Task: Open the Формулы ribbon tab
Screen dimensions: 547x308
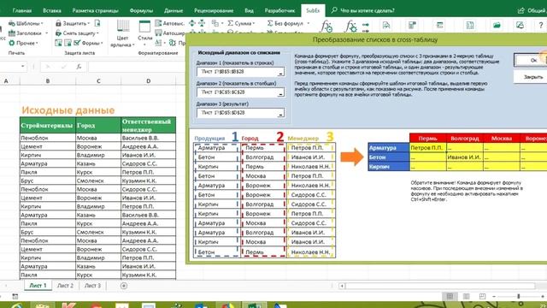Action: coord(141,10)
